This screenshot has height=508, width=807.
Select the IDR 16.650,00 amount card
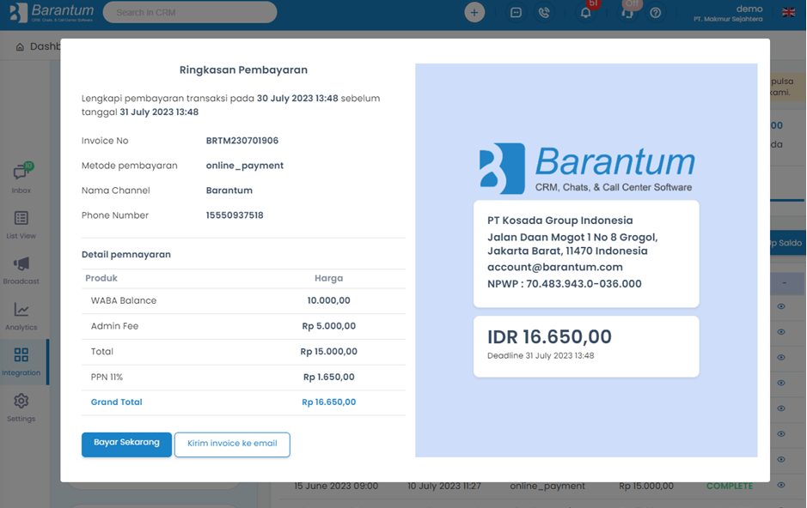point(586,347)
